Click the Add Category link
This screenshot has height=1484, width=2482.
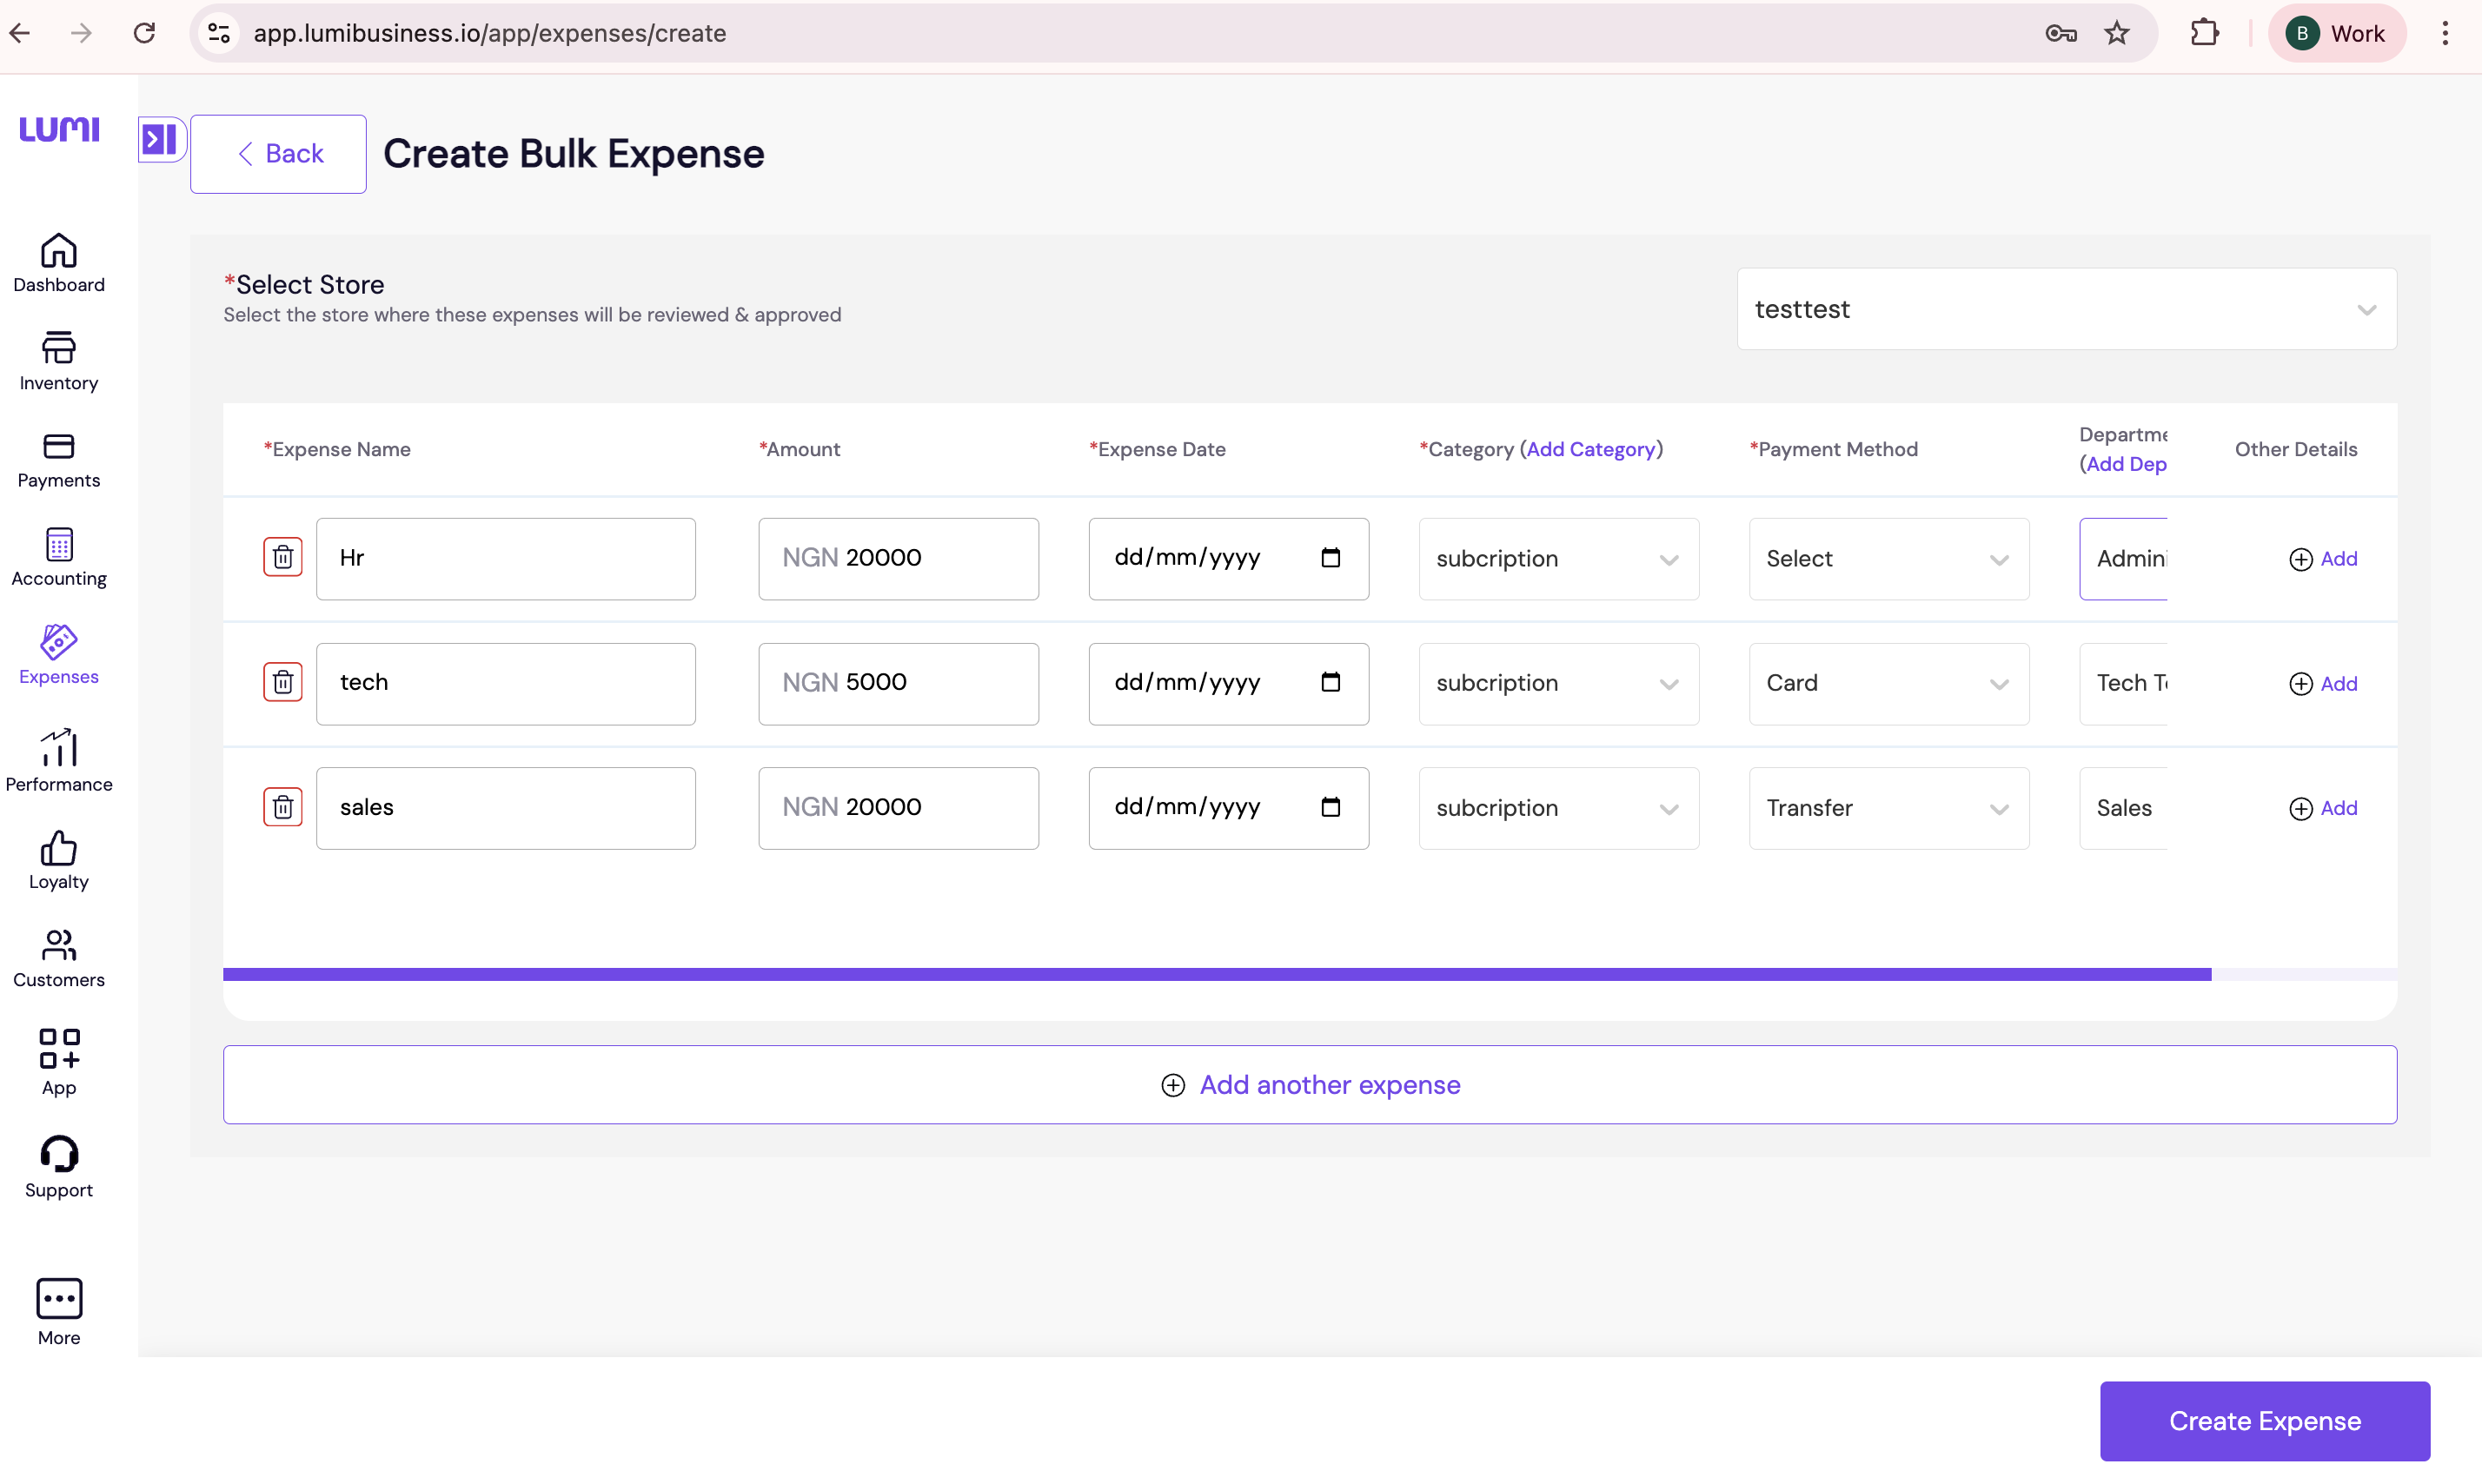tap(1590, 449)
